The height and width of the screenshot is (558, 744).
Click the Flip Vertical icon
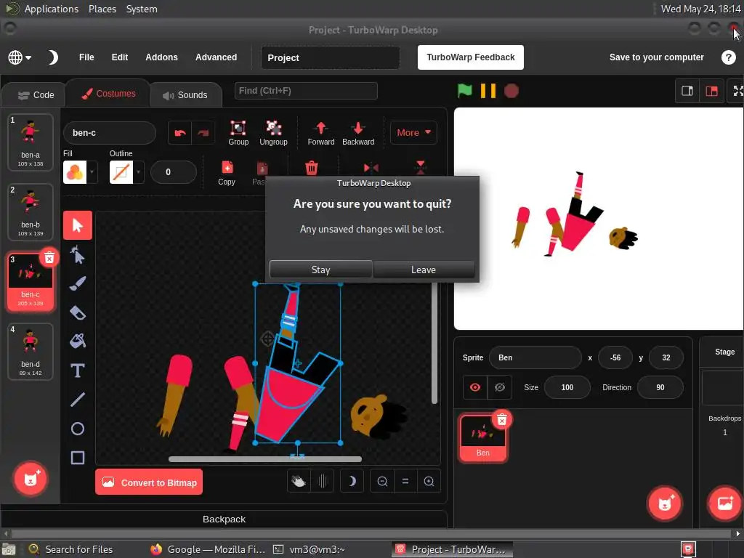click(421, 167)
